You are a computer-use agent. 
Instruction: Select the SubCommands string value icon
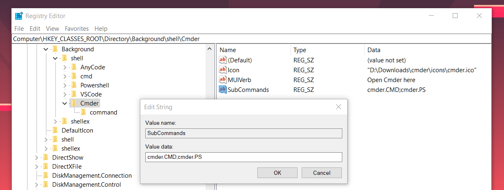[x=223, y=89]
